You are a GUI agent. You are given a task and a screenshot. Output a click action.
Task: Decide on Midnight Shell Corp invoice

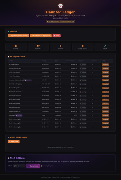[105, 107]
